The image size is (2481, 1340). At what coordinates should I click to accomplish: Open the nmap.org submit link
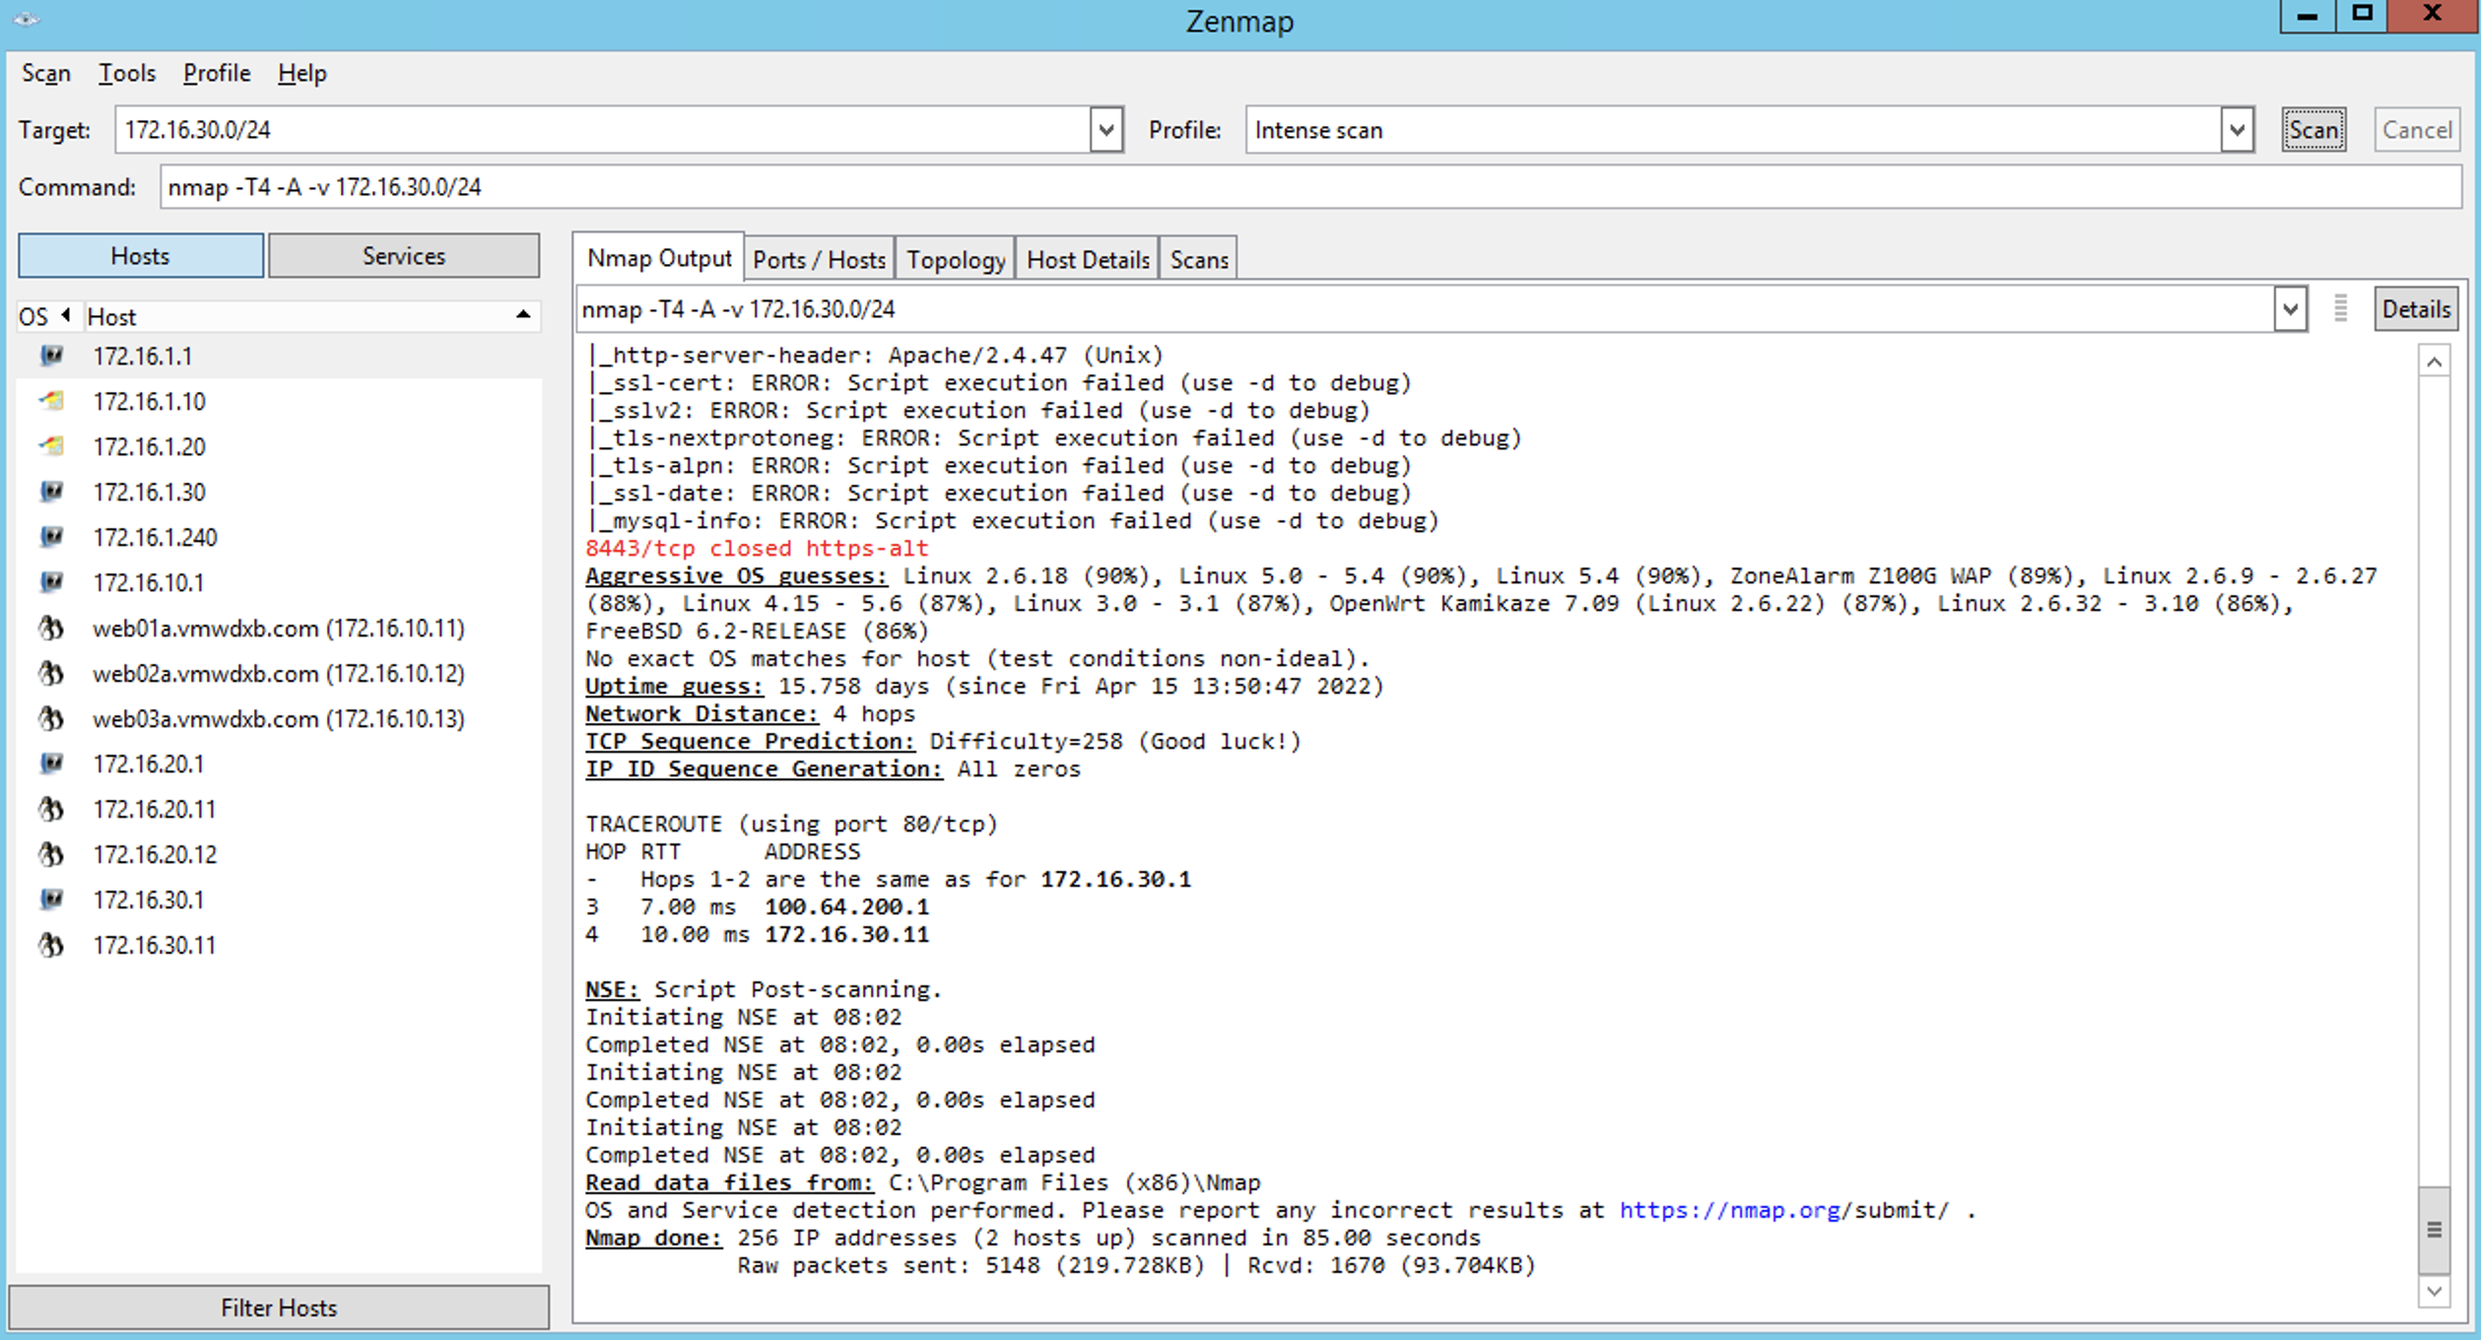1729,1210
